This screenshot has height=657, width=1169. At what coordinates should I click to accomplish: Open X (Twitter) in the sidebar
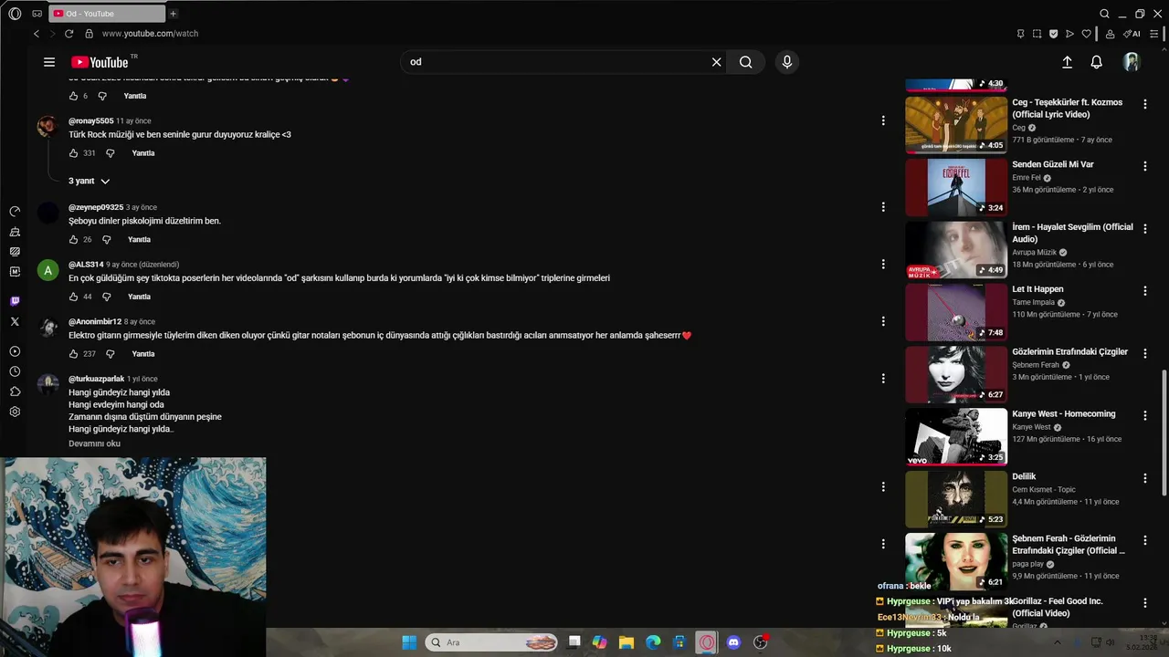point(15,321)
